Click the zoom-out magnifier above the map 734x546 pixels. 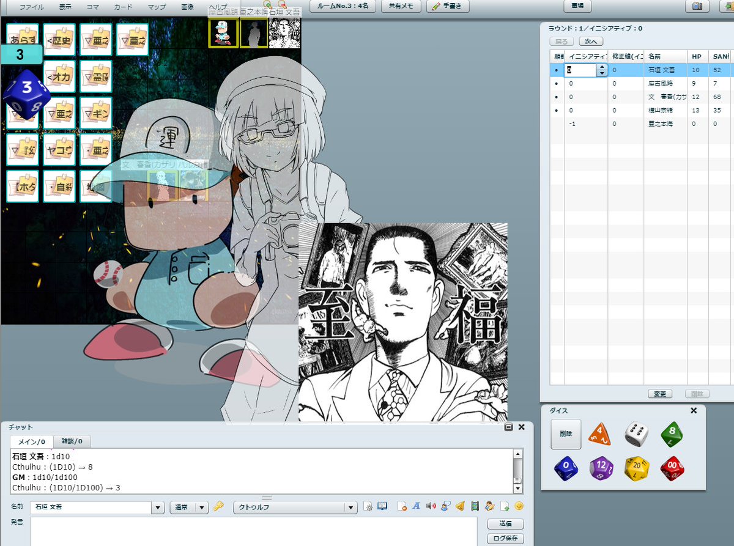point(282,4)
